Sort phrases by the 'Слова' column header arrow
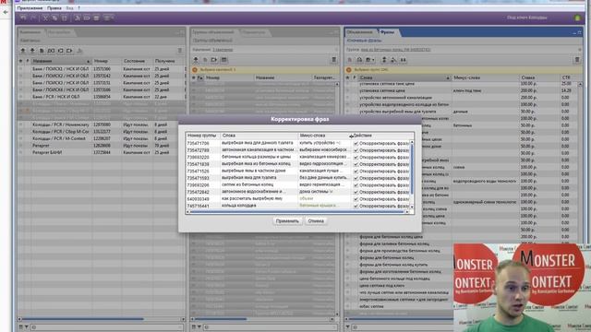Image resolution: width=591 pixels, height=332 pixels. (448, 77)
